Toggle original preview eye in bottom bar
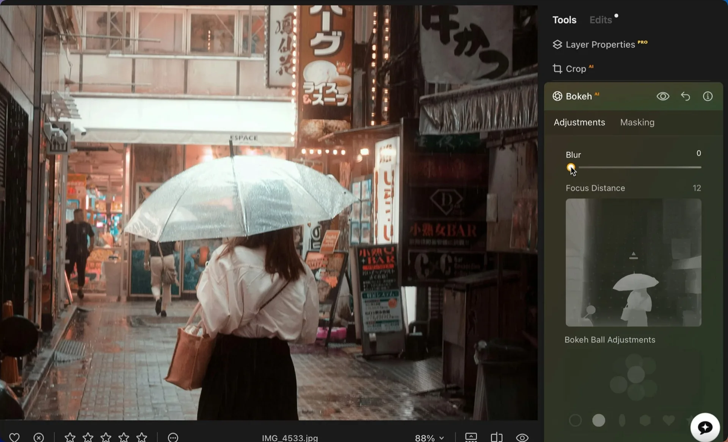Screen dimensions: 728x442 click(x=522, y=437)
